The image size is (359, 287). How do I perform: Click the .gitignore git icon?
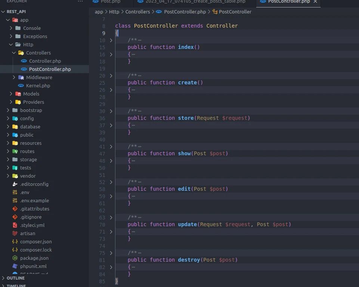tap(15, 217)
